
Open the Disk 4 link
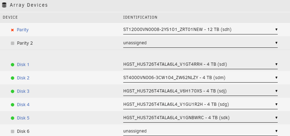[x=23, y=104]
